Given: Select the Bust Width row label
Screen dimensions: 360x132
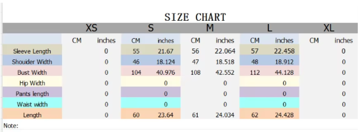Looking at the screenshot, I should pyautogui.click(x=32, y=72).
